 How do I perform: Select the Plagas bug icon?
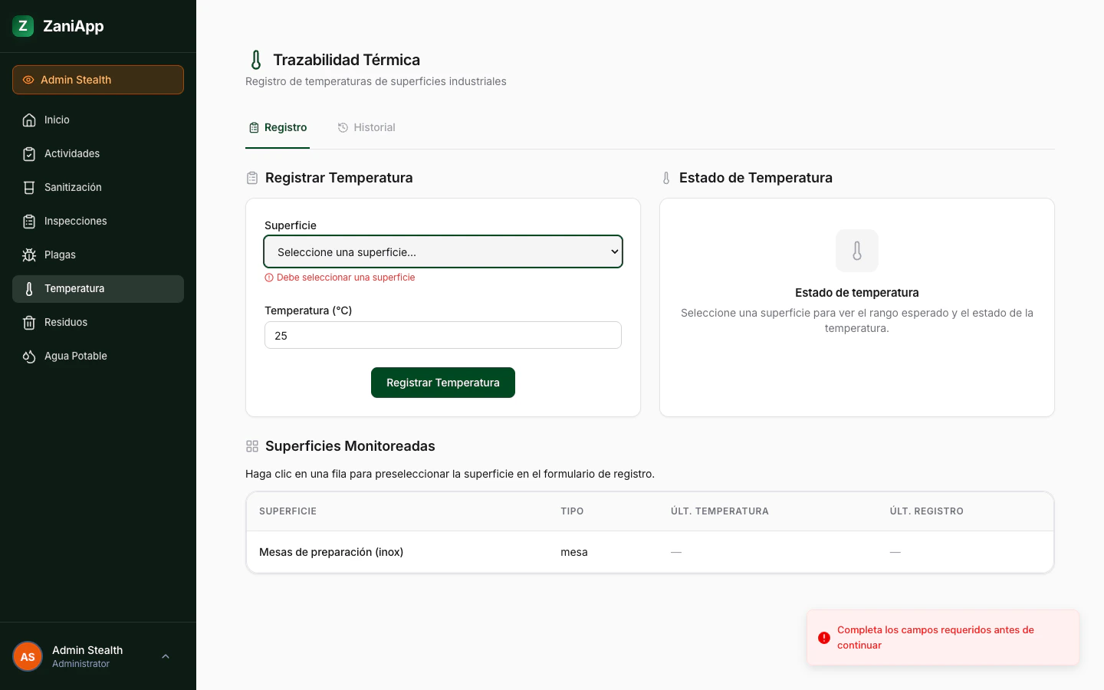[28, 255]
